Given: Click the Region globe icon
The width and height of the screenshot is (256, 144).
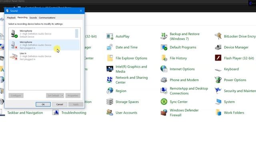Looking at the screenshot, I should 110,91.
